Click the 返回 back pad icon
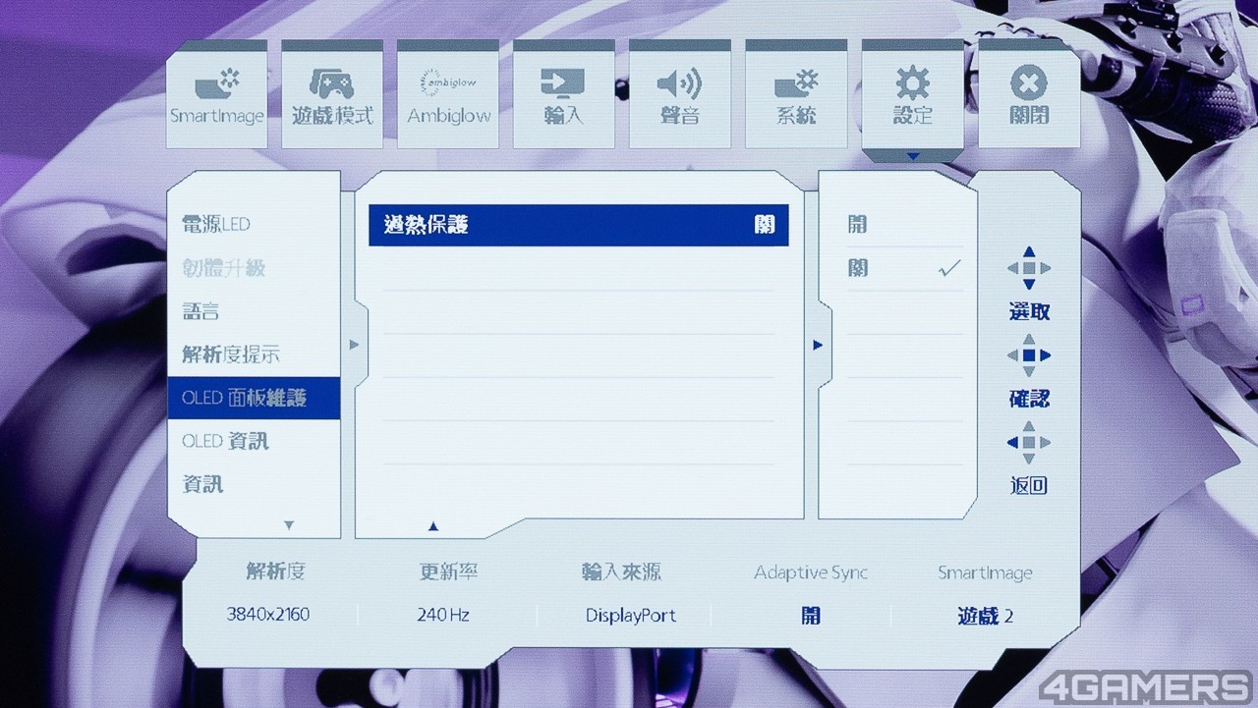Viewport: 1258px width, 708px height. click(x=1028, y=443)
